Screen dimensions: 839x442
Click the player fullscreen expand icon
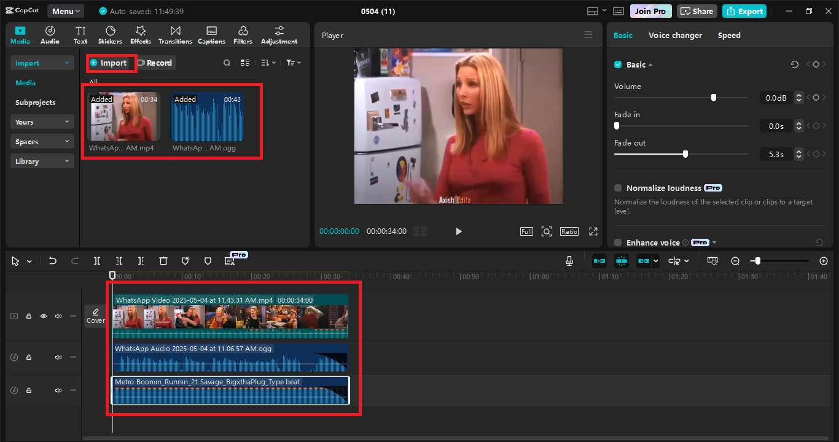pos(593,231)
